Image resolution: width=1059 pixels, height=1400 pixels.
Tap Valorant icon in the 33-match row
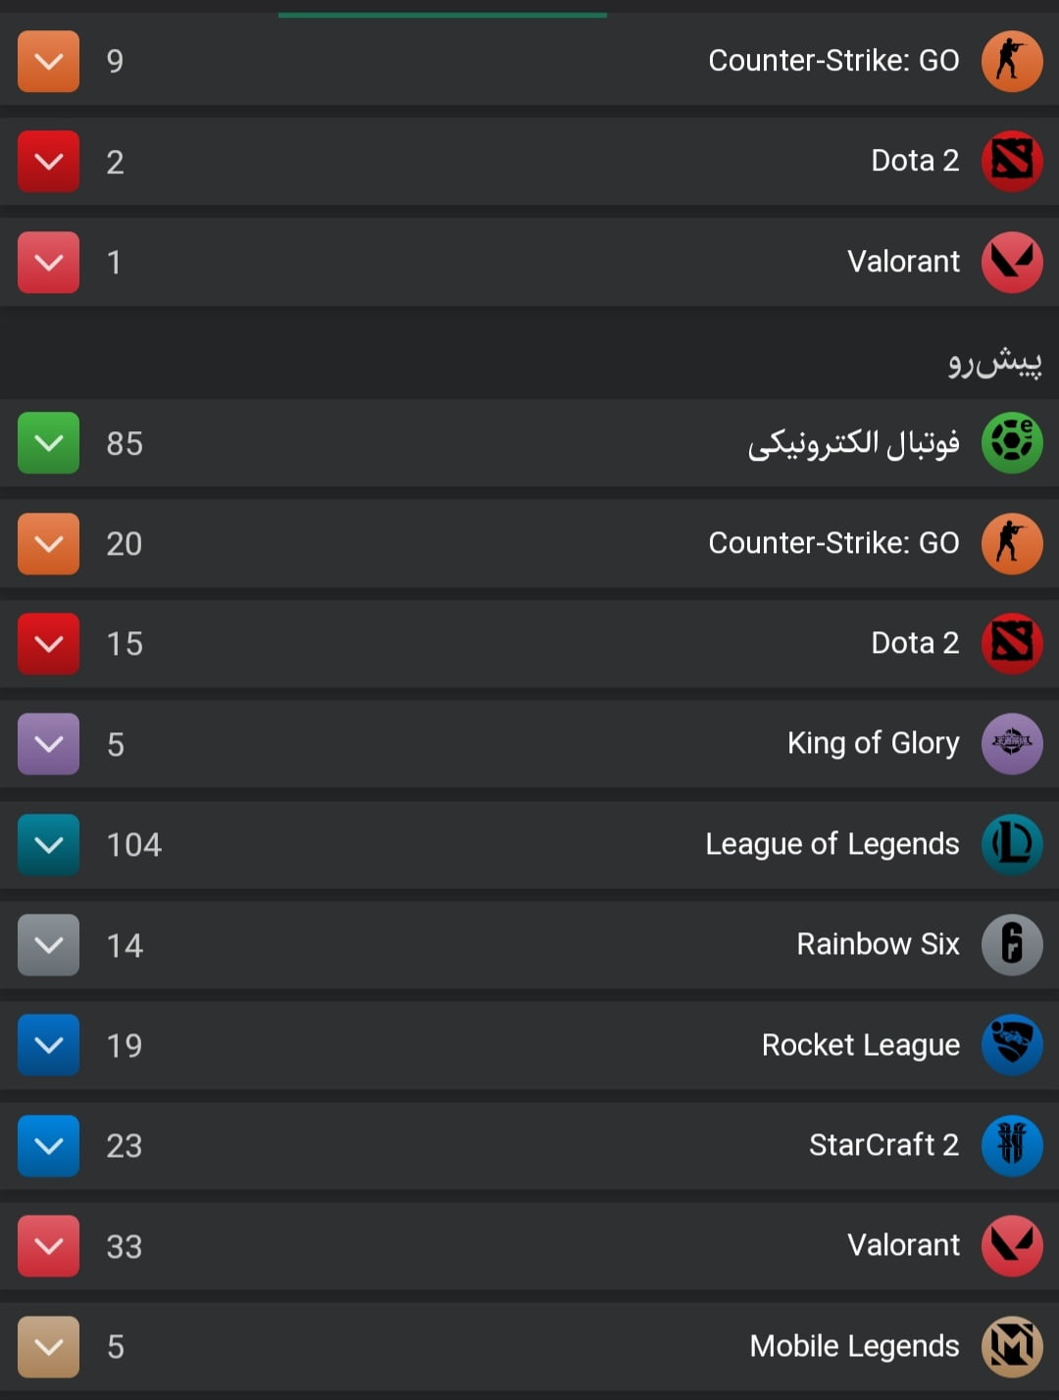[x=1012, y=1246]
